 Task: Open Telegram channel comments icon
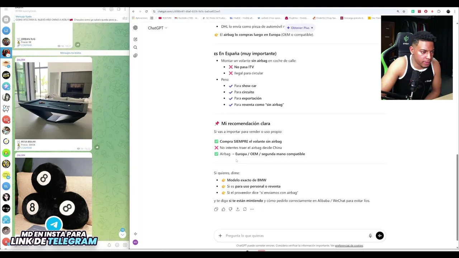point(112,9)
